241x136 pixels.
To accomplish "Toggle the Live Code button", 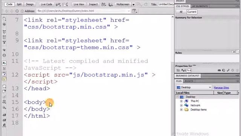I will coord(46,4).
